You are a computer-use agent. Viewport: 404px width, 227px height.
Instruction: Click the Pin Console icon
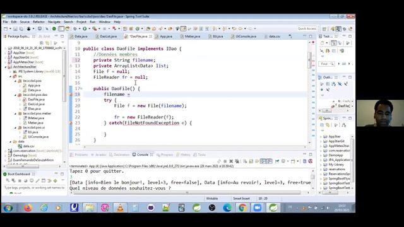(x=277, y=161)
